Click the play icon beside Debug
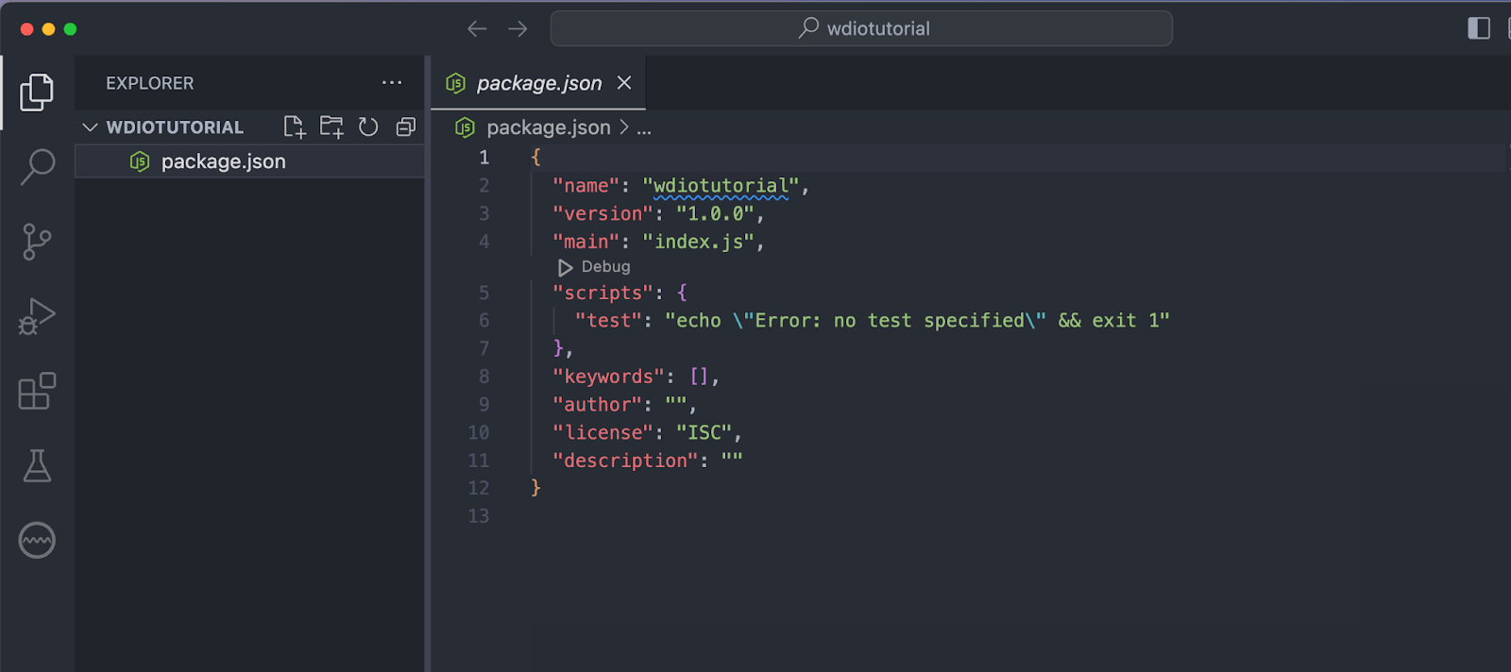1511x672 pixels. (x=565, y=267)
